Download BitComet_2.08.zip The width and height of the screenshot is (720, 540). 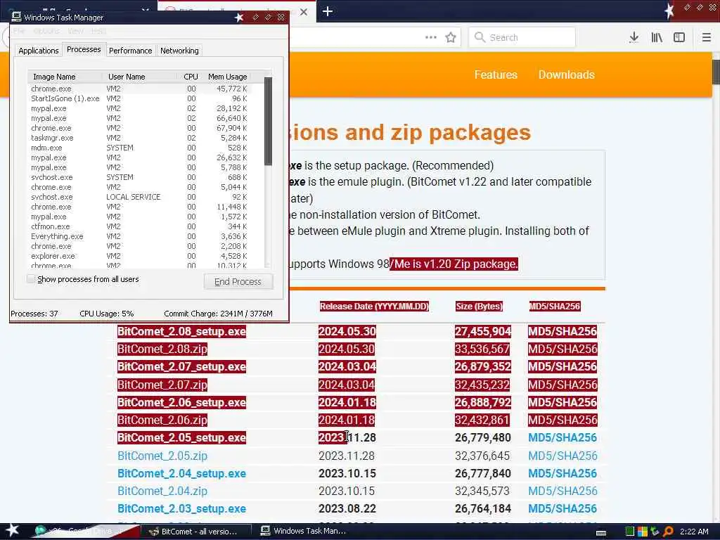click(162, 349)
